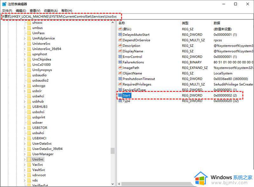Screen dimensions: 254x187
Task: Select the ServiceSidType value name
Action: point(134,90)
